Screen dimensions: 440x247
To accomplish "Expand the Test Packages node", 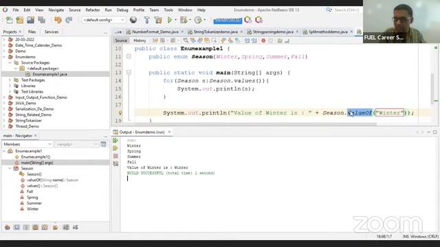I will pos(10,80).
